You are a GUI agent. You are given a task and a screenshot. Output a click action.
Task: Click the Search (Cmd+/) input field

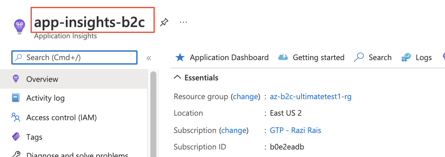74,57
